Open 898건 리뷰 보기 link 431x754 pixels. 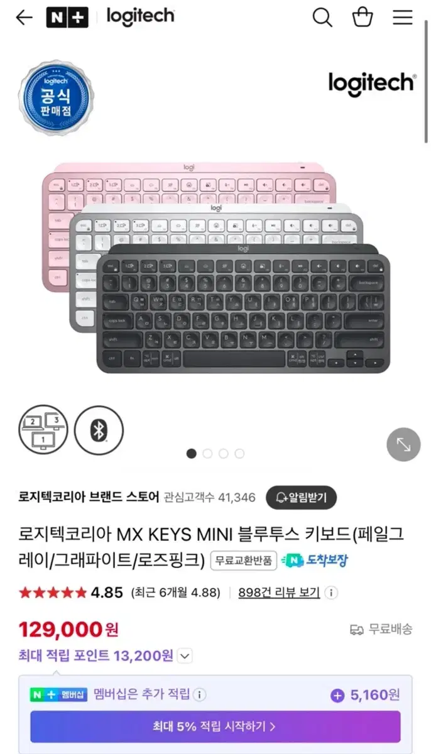(279, 593)
